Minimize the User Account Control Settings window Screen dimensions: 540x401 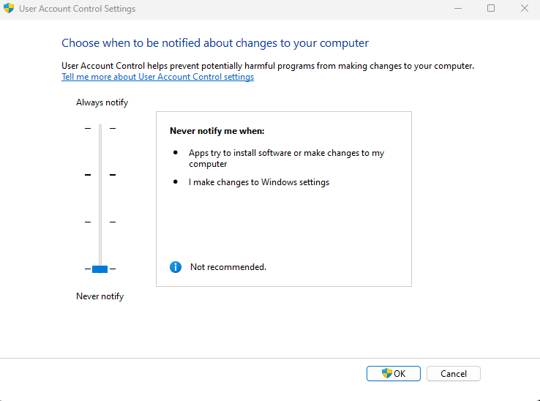tap(458, 8)
